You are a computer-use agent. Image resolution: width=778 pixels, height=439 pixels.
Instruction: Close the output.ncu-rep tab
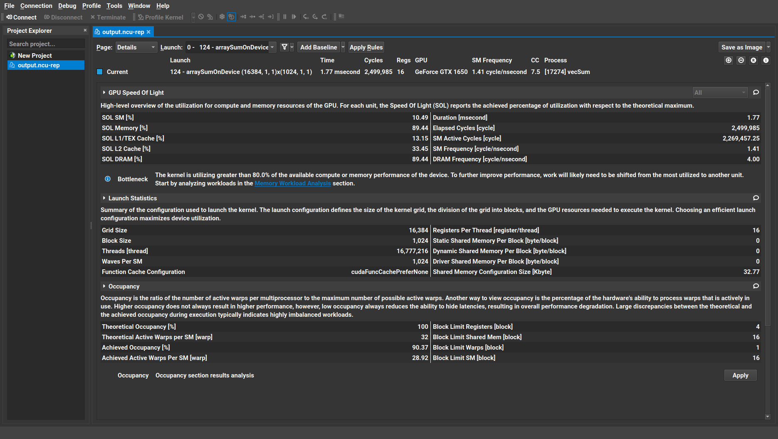[x=148, y=32]
